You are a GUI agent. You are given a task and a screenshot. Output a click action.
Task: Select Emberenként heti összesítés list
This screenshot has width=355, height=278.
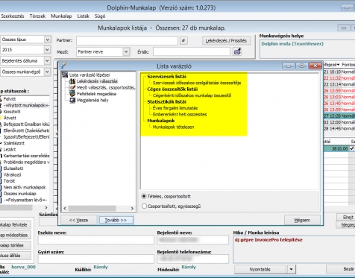coord(180,115)
